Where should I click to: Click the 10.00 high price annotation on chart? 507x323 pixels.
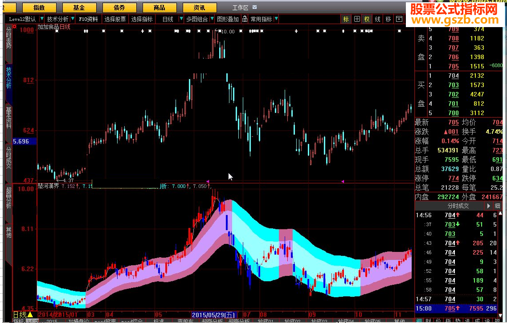tap(228, 31)
